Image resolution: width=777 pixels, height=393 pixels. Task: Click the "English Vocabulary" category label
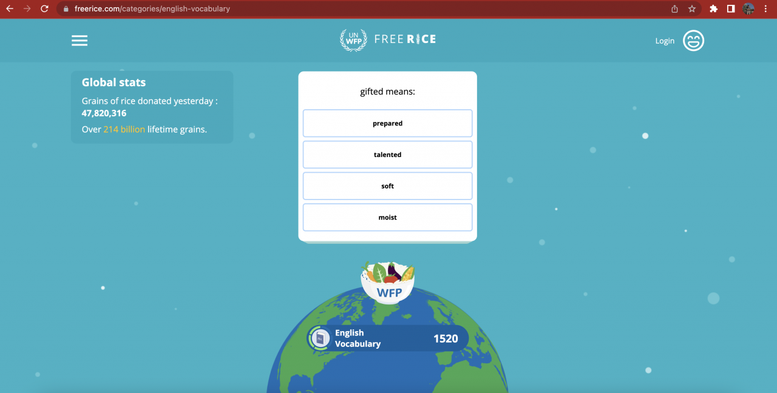[358, 338]
